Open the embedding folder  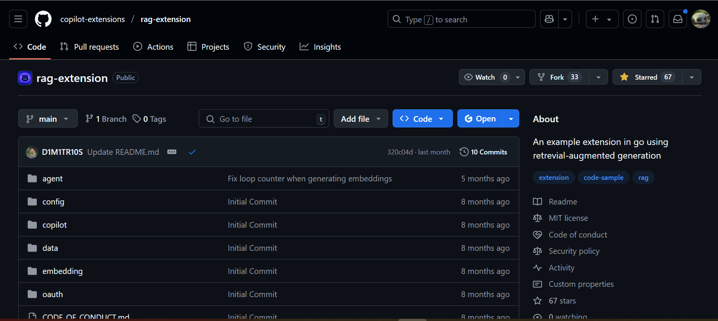click(x=63, y=271)
